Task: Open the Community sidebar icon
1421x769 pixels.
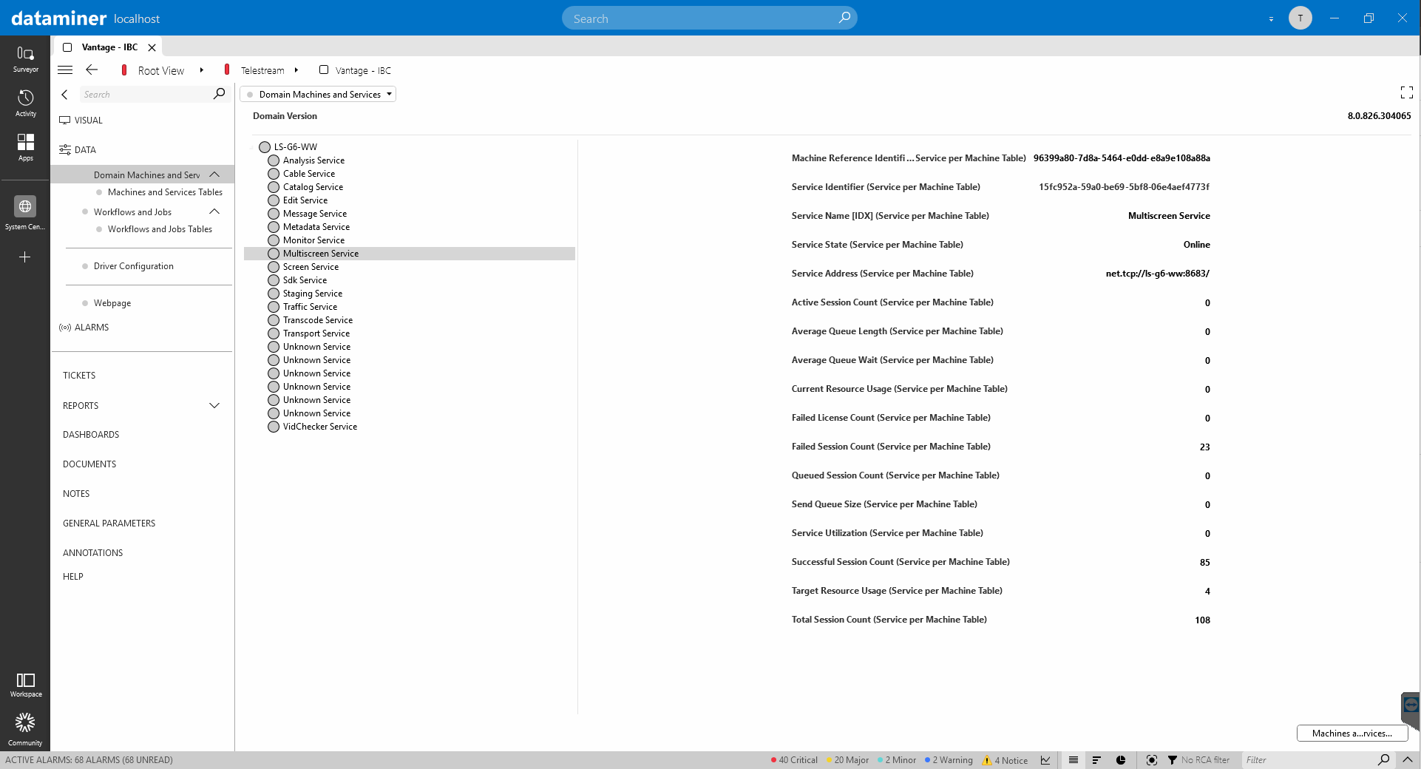Action: tap(25, 729)
